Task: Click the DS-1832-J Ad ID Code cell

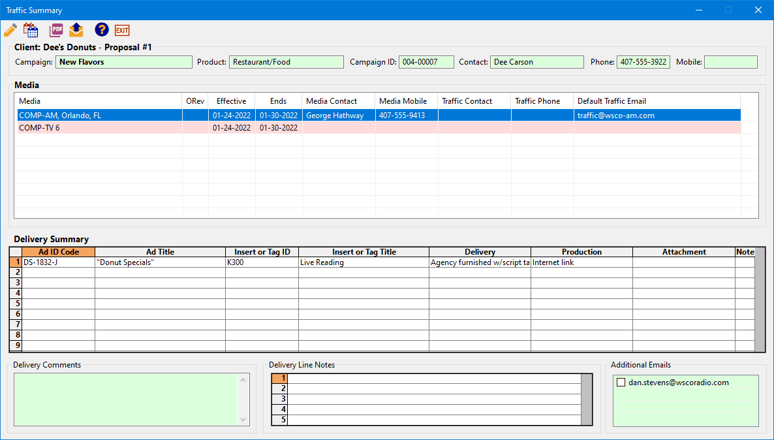Action: click(59, 262)
